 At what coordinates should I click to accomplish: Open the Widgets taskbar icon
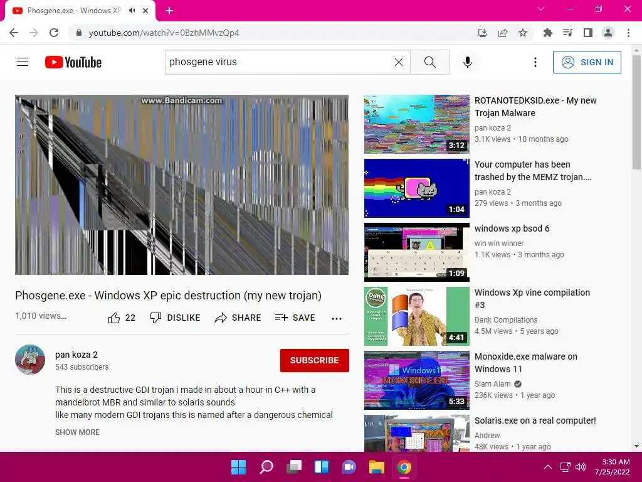[x=322, y=467]
